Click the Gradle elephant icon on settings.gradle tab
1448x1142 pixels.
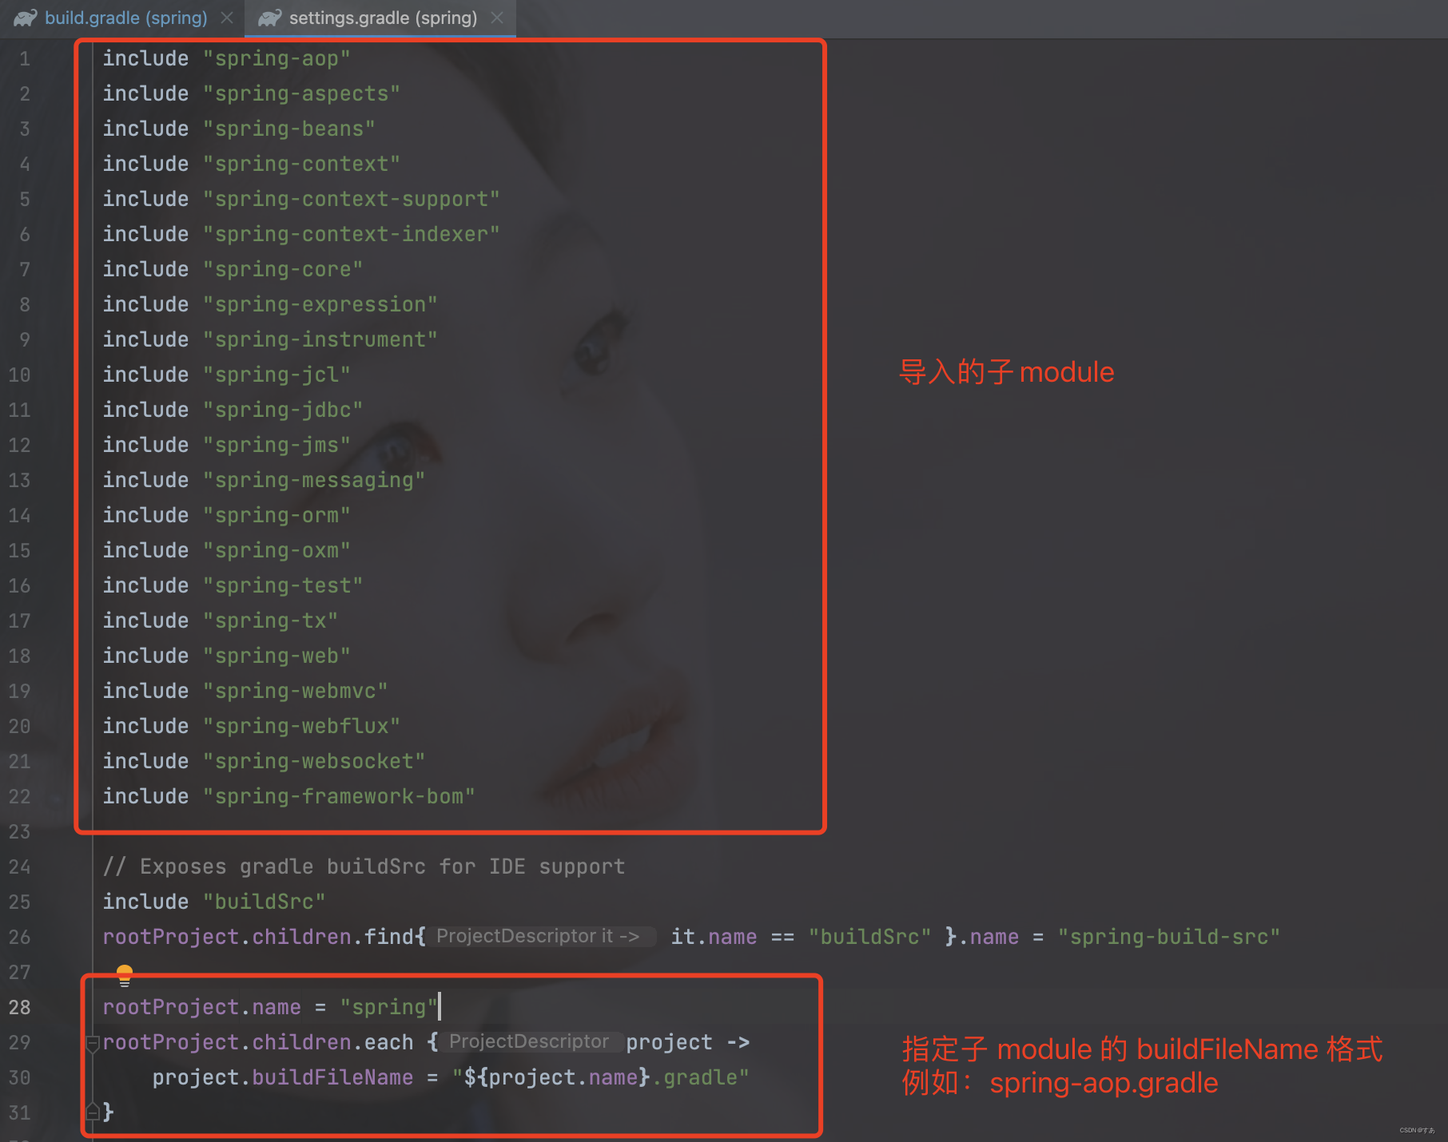(272, 18)
